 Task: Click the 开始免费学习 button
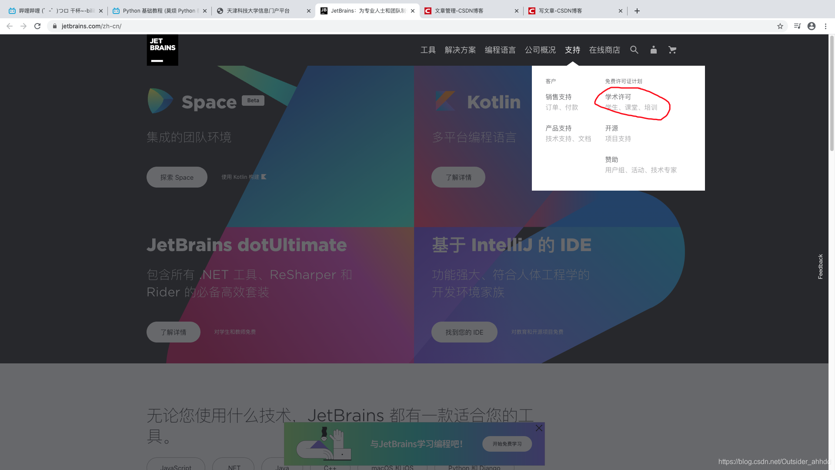(x=507, y=444)
